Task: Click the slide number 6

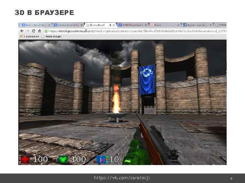Action: pos(231,179)
